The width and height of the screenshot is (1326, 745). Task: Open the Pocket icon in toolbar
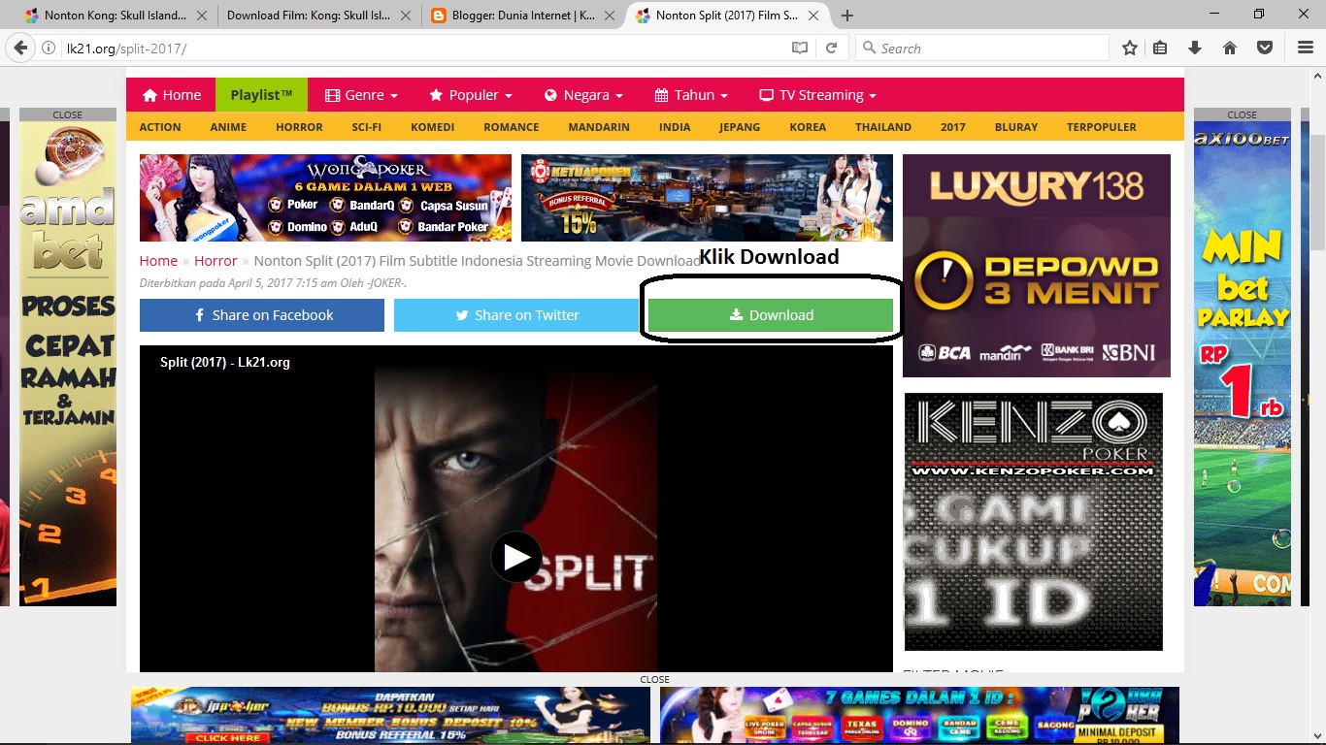tap(1265, 48)
